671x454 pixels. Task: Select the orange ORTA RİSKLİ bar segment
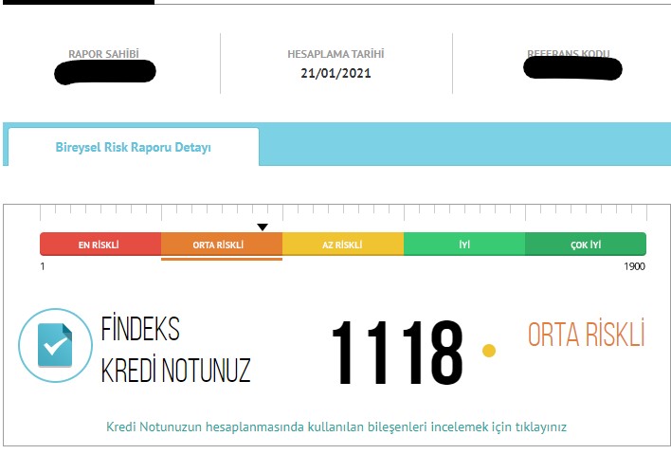pos(221,245)
